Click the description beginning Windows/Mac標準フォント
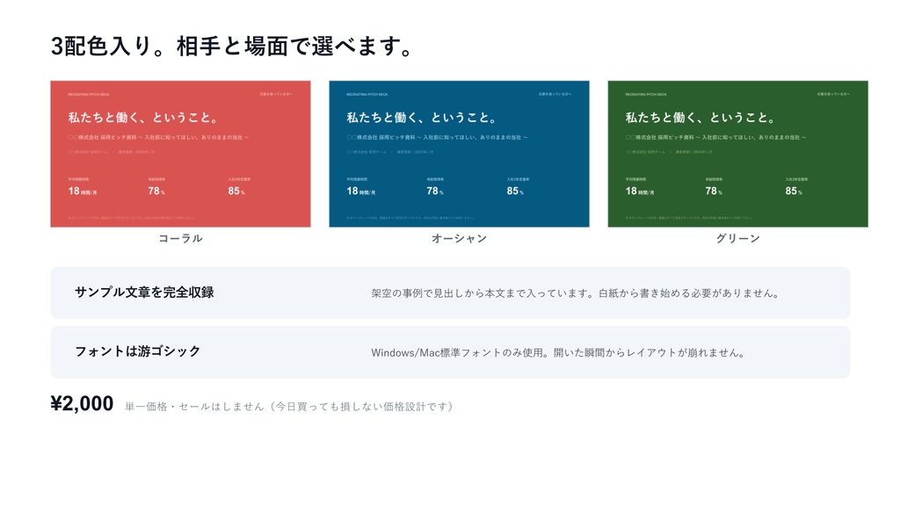 [558, 352]
